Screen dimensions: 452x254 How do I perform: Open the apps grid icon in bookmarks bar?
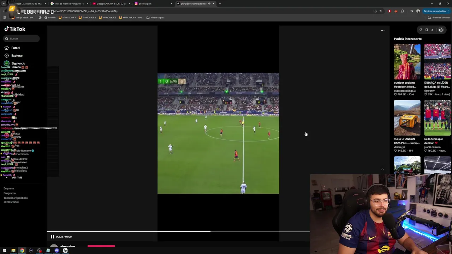5,18
